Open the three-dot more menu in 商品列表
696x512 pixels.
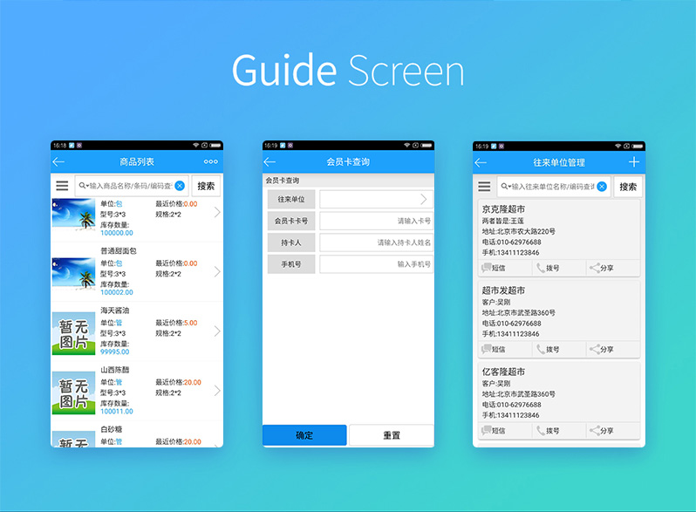(x=211, y=162)
